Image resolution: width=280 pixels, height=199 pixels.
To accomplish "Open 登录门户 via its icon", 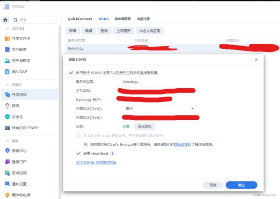I will 7,162.
